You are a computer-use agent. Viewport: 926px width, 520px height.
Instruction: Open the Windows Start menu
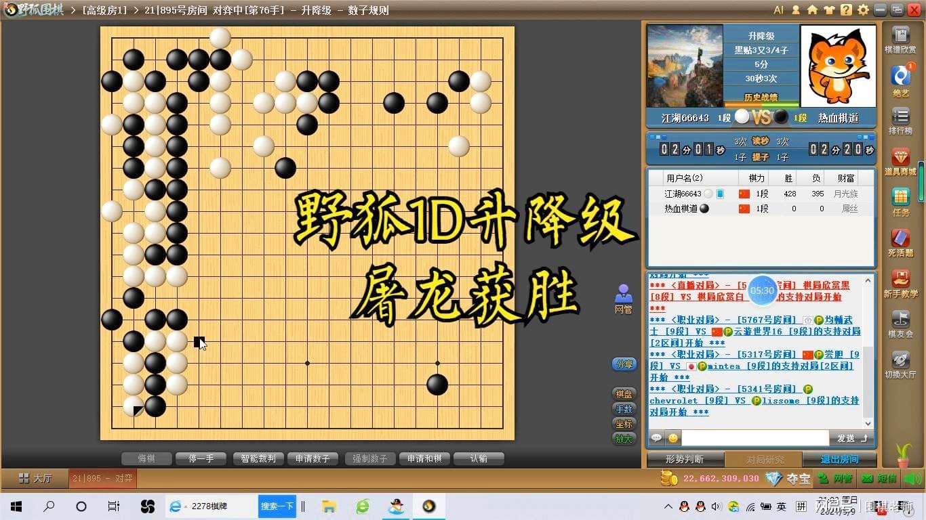[x=16, y=506]
